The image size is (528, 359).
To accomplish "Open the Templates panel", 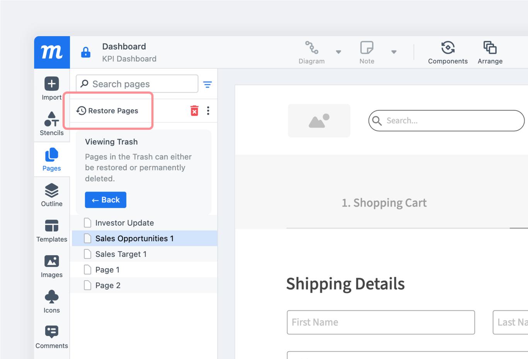I will (52, 230).
